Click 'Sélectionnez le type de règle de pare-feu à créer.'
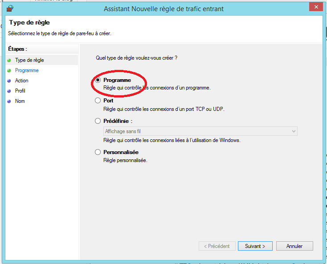 60,33
